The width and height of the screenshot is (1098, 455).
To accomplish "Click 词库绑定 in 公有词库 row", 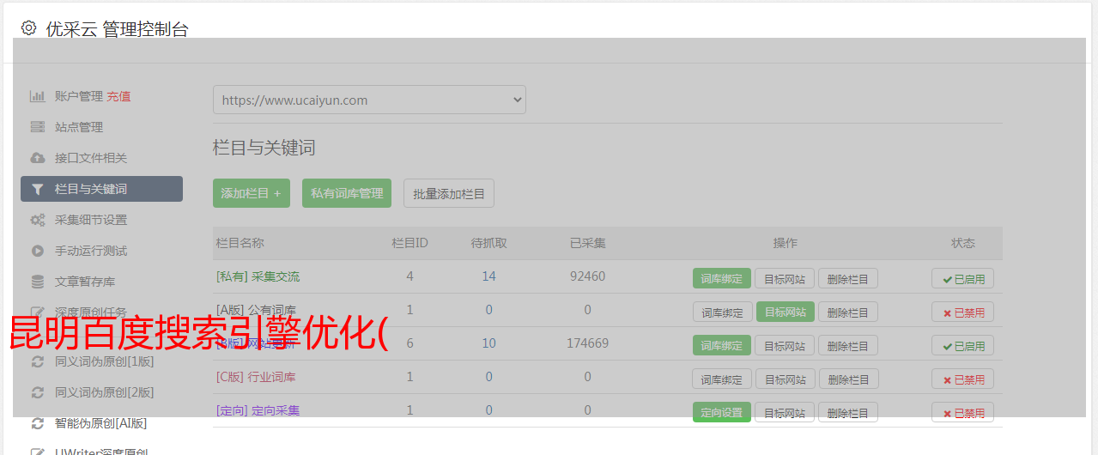I will 722,312.
